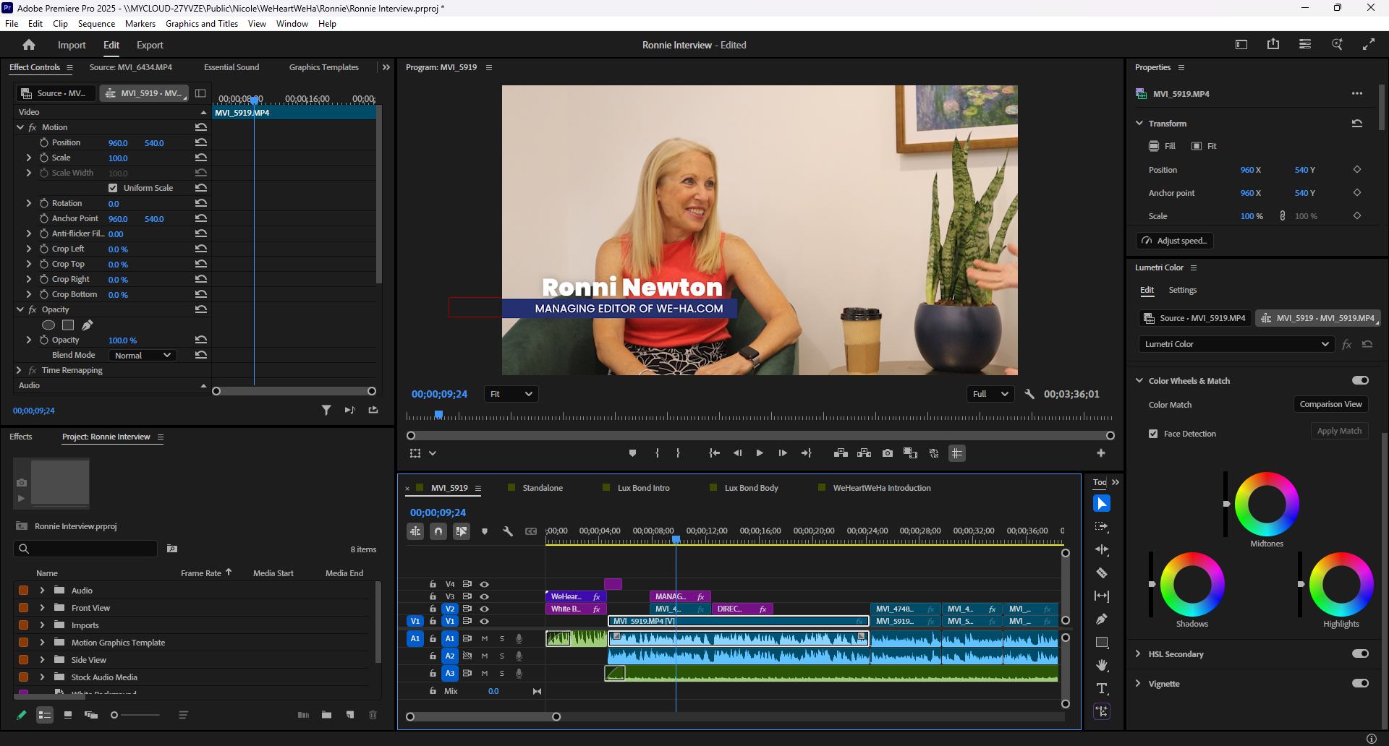This screenshot has width=1389, height=746.
Task: Switch to the Essential Sound tab
Action: [x=231, y=67]
